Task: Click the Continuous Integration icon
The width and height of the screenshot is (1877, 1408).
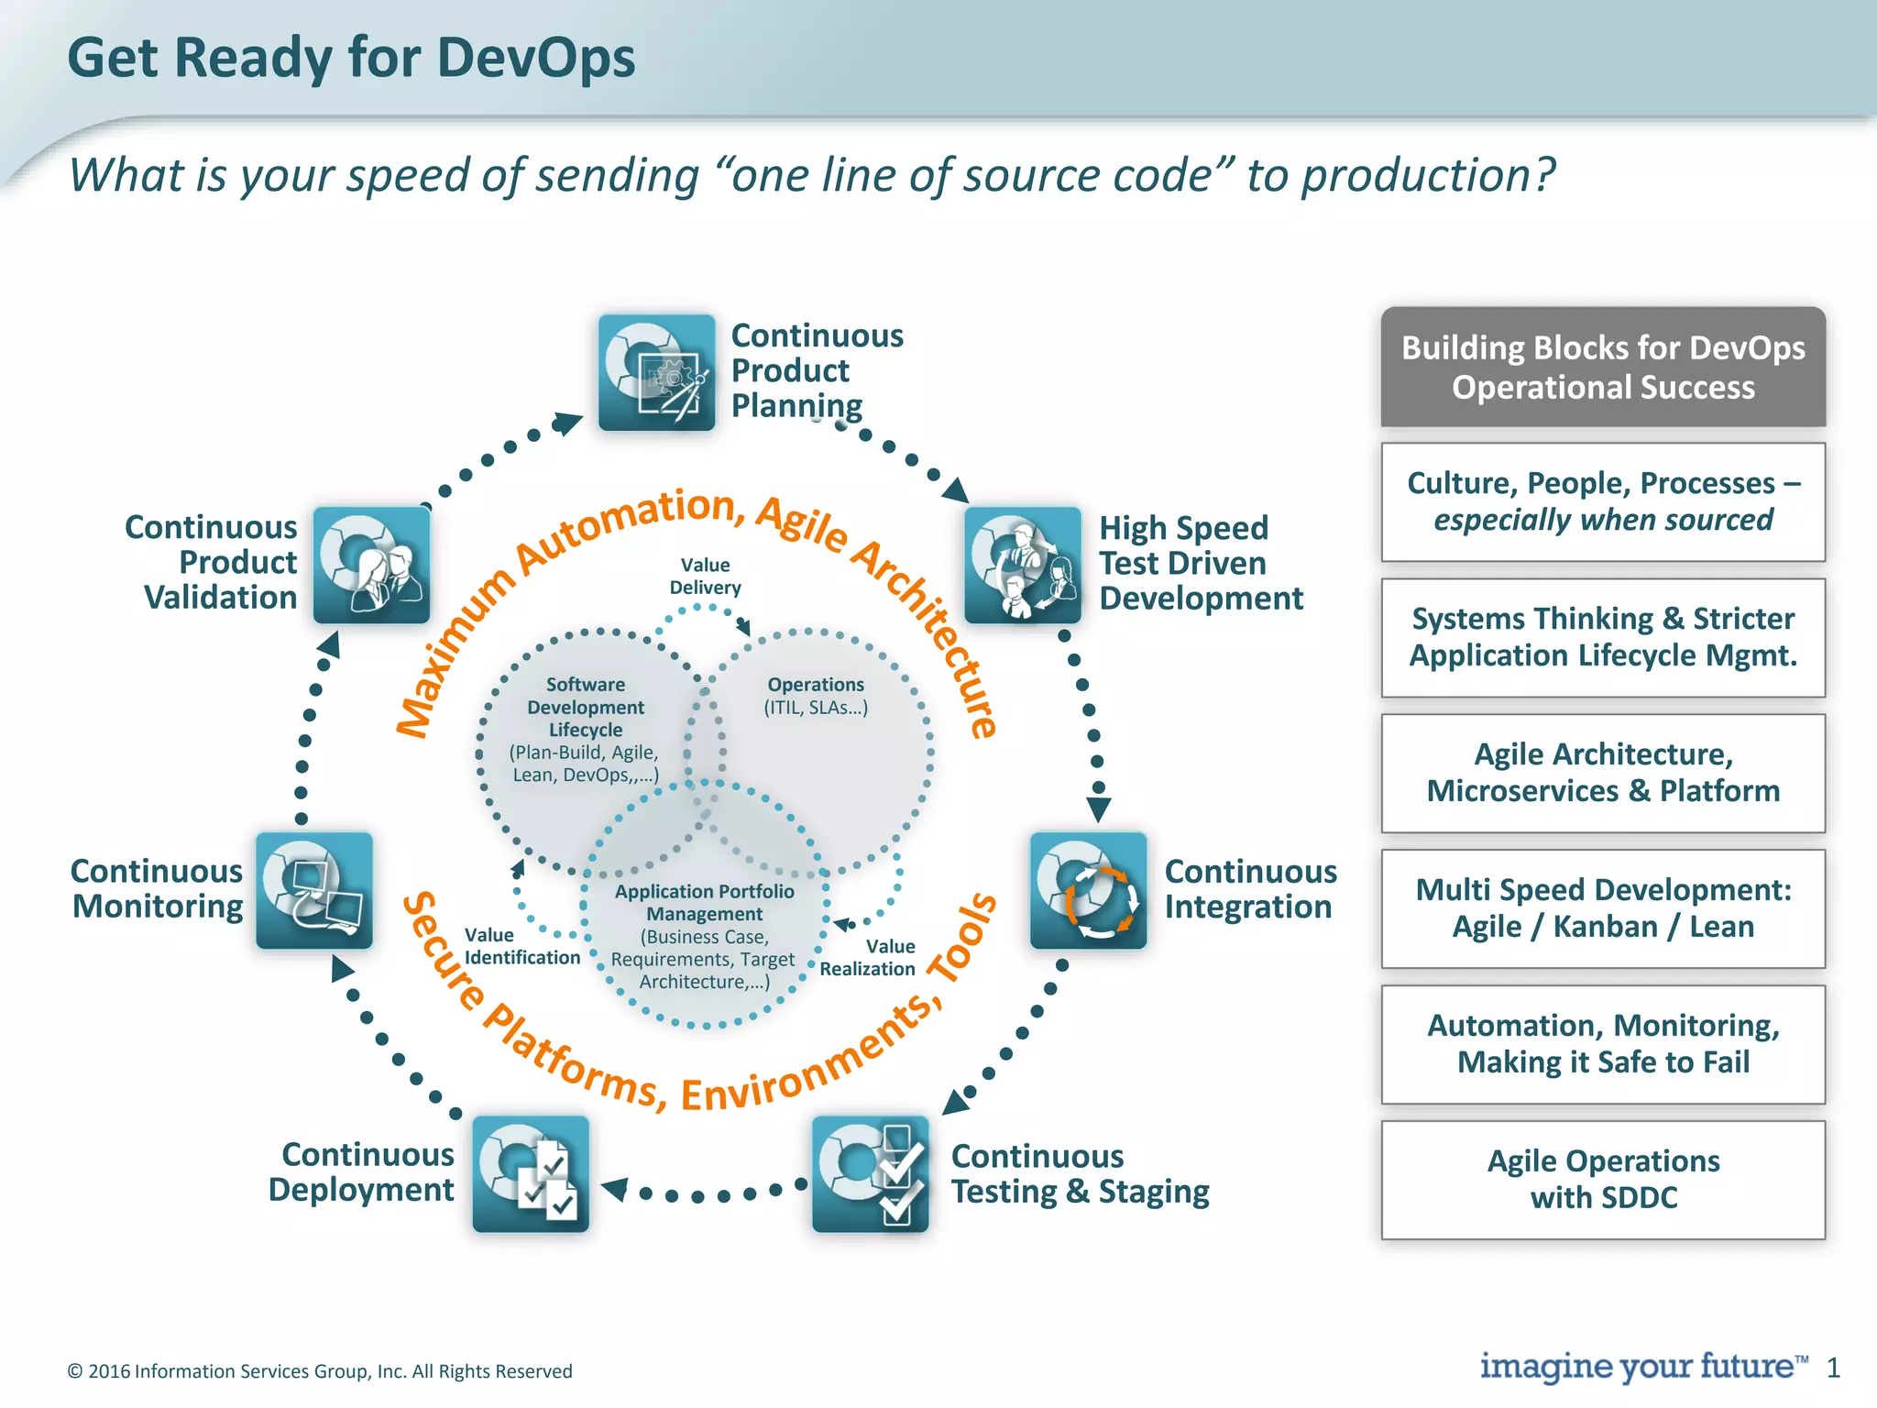Action: 1088,890
